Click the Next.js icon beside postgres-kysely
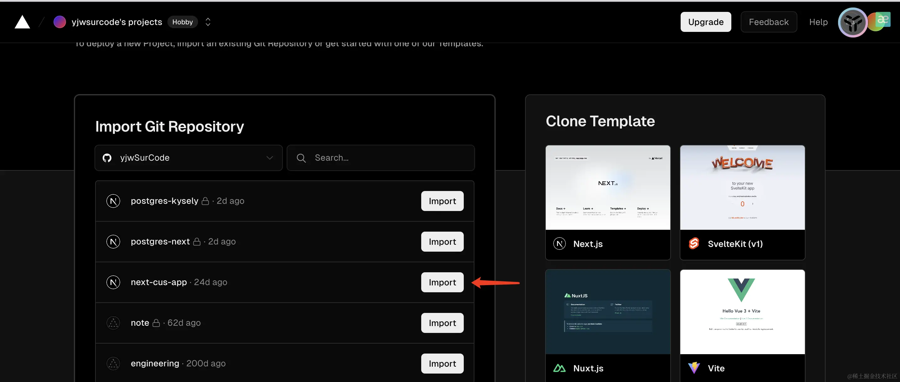900x382 pixels. pyautogui.click(x=113, y=201)
